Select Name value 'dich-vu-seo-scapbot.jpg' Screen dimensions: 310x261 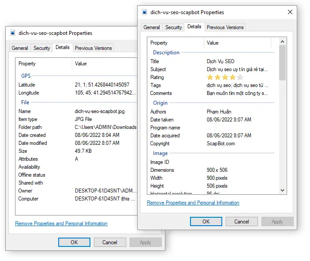[100, 111]
